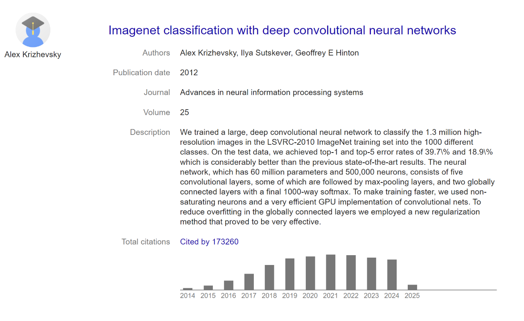This screenshot has width=524, height=321.
Task: Select the 2017 citation bar
Action: 249,282
